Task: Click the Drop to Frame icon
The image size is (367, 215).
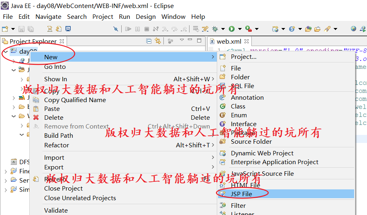Action: click(196, 29)
